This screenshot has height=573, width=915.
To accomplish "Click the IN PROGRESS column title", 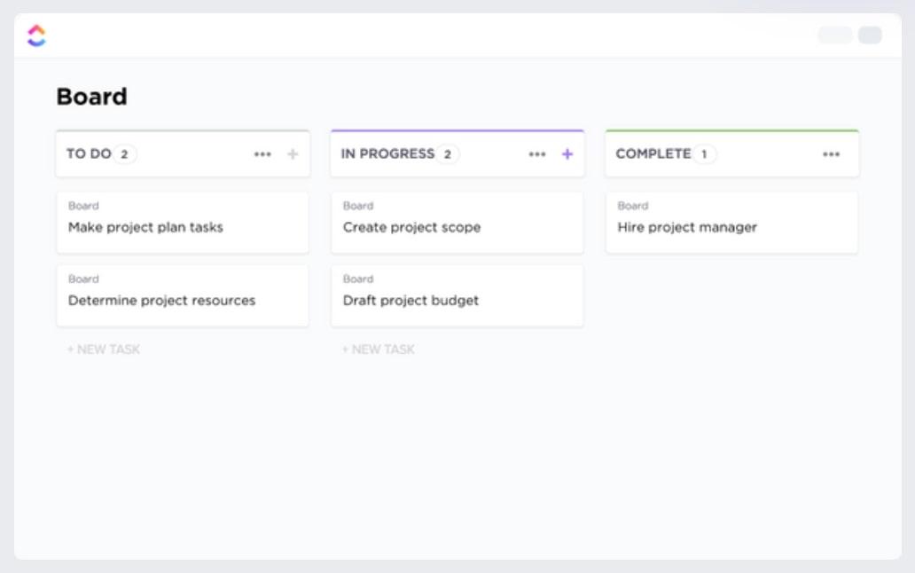I will tap(387, 154).
